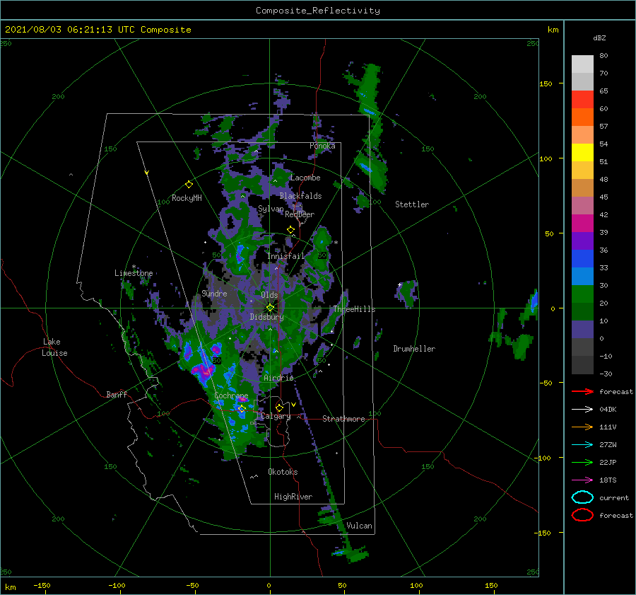
Task: Click the Ponoka city label
Action: point(322,146)
